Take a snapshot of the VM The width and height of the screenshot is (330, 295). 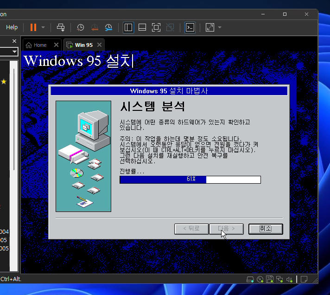(80, 27)
